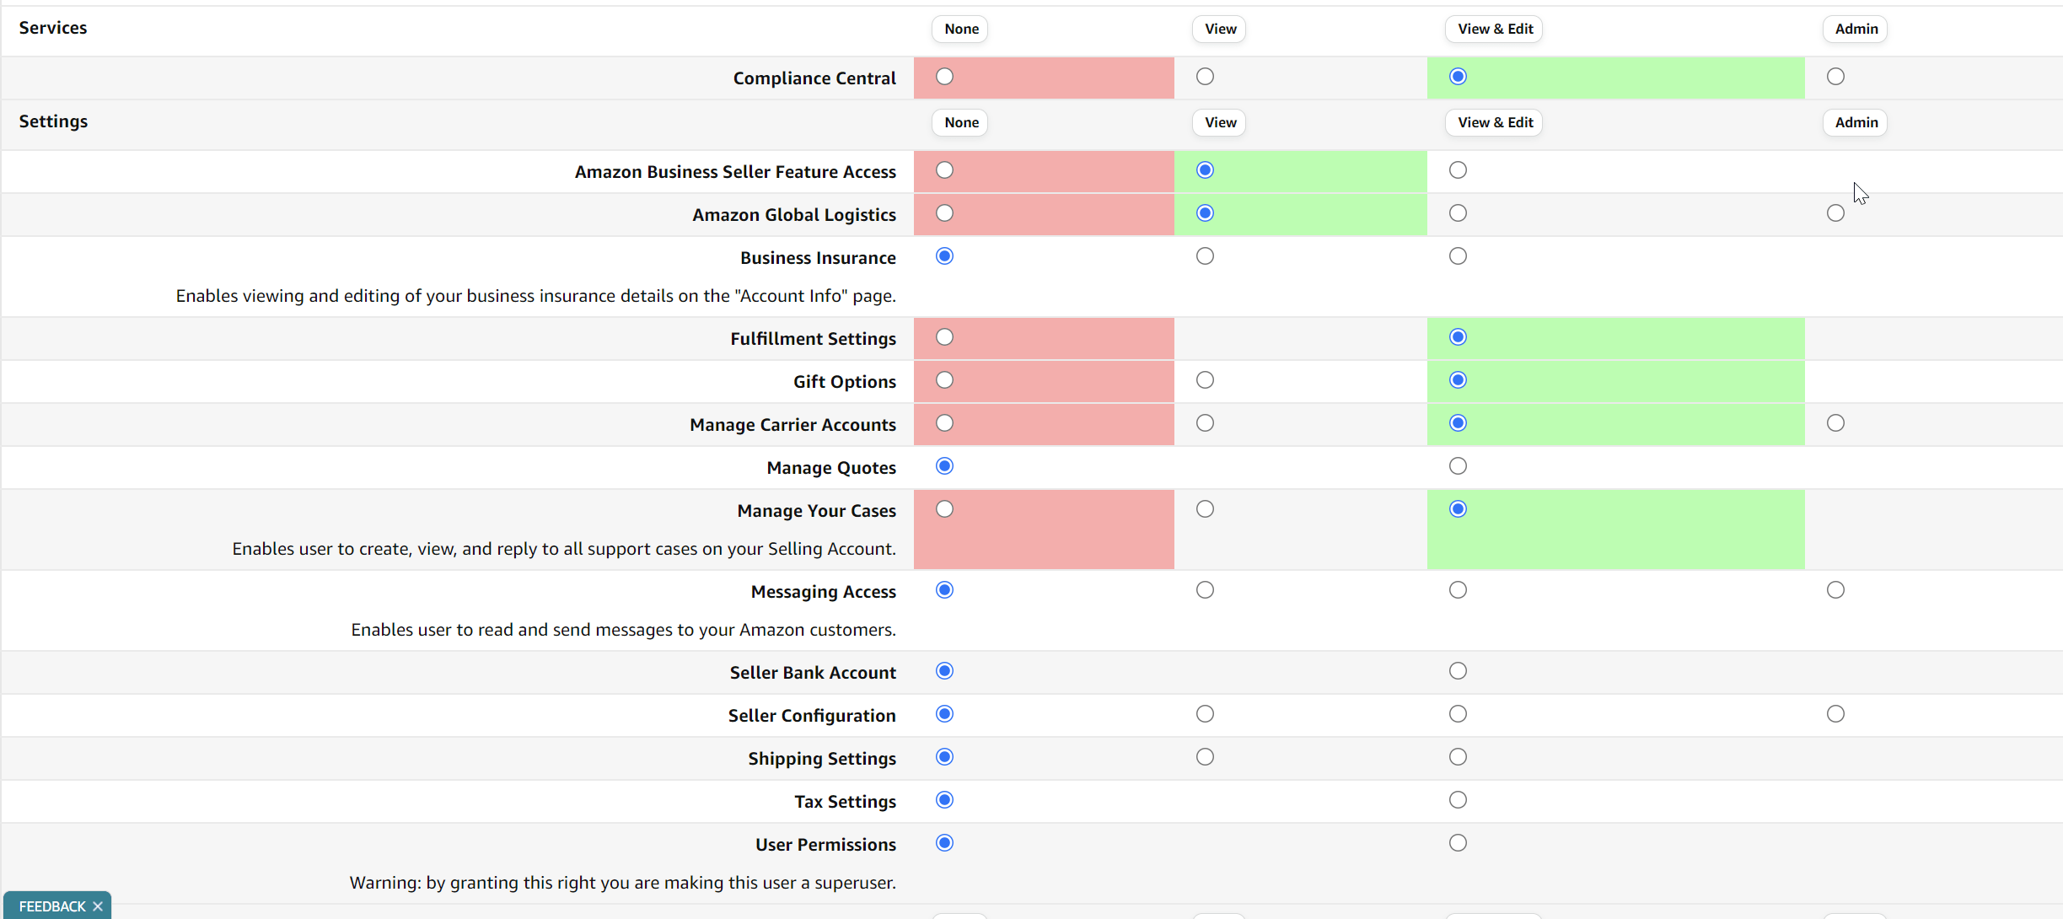Viewport: 2063px width, 919px height.
Task: Set Manage Your Cases to View
Action: (1205, 509)
